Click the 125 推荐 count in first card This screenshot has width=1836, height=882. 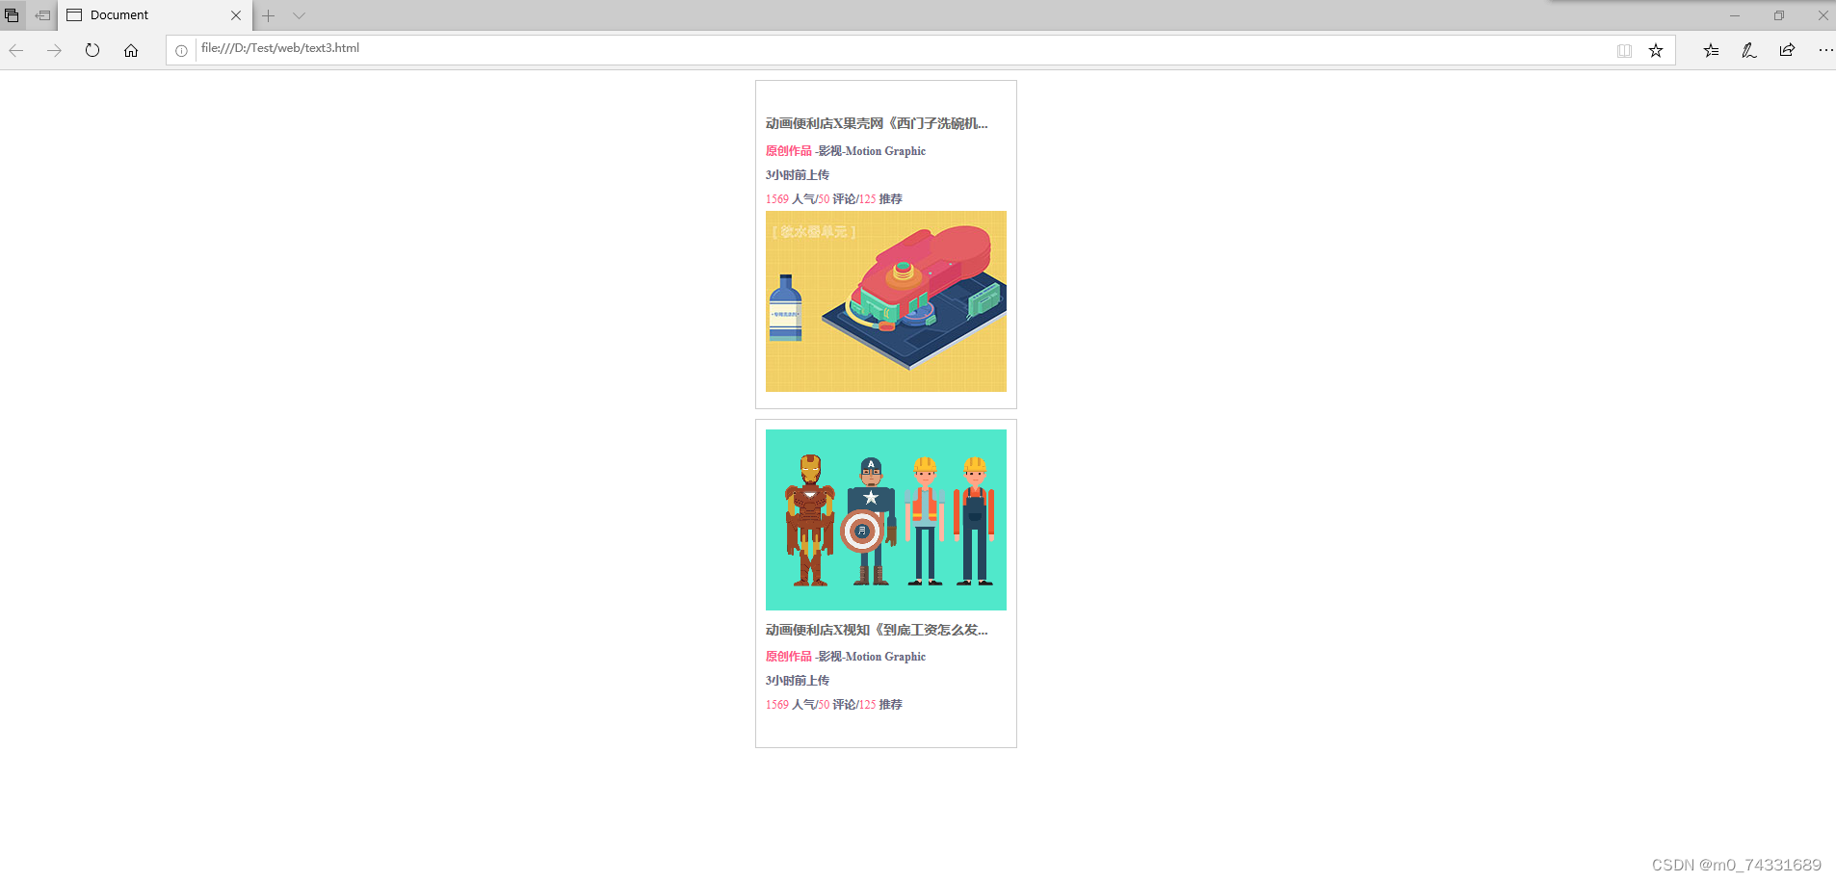880,199
